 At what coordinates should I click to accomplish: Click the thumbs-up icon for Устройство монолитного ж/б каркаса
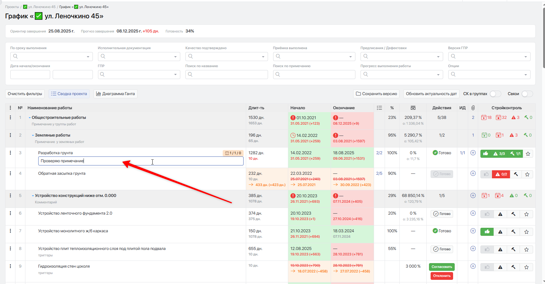487,232
